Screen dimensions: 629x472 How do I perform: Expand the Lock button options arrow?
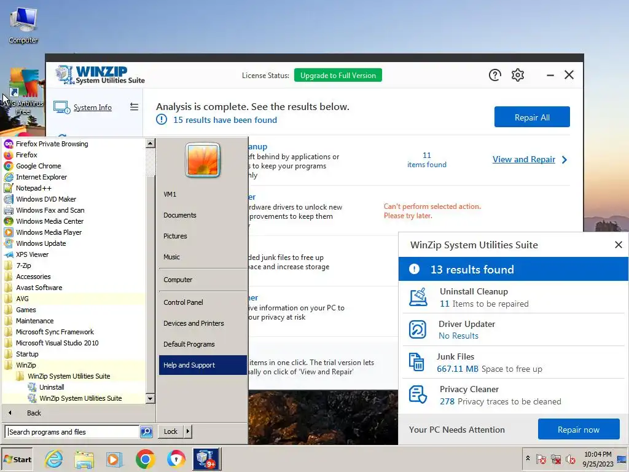click(188, 431)
